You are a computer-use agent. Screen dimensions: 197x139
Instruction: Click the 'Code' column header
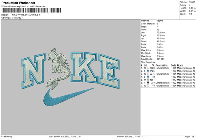(173, 65)
